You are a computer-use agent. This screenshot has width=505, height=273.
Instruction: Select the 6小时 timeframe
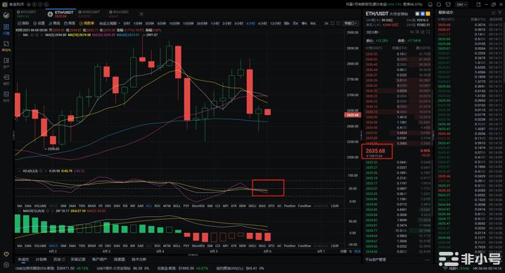point(263,23)
